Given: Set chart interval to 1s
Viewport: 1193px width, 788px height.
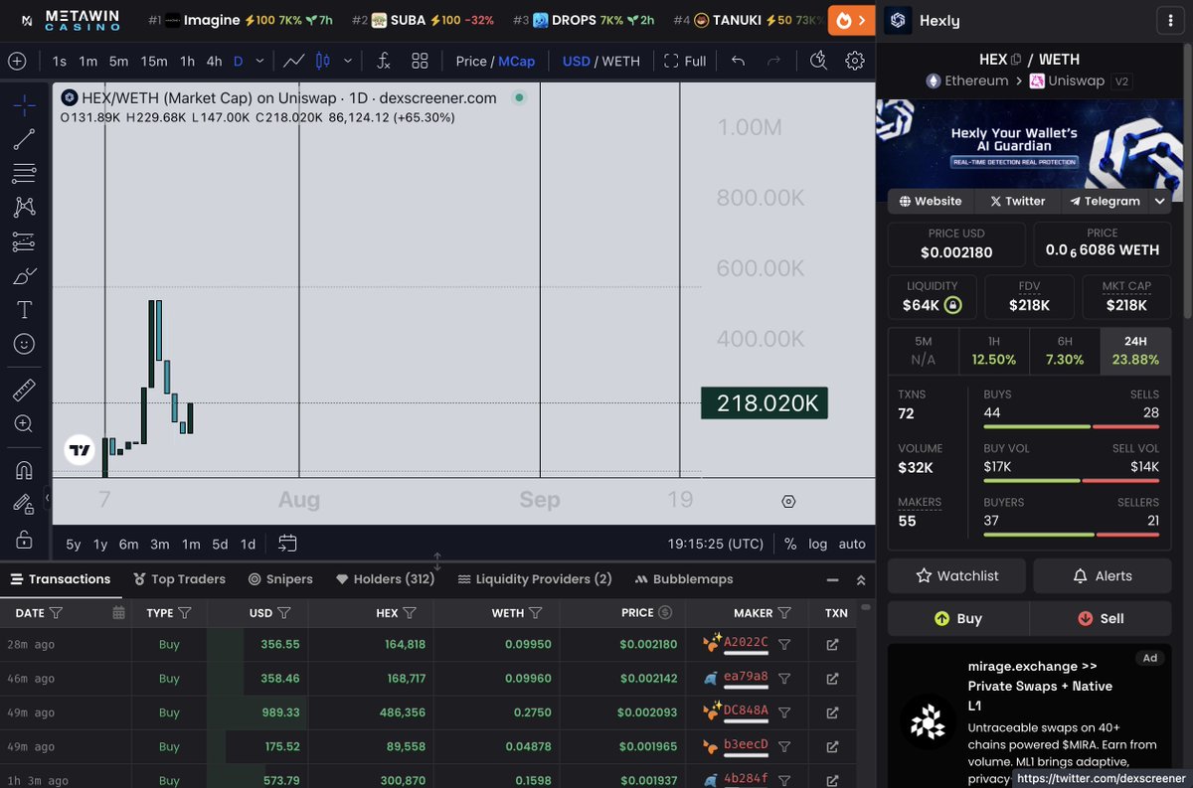Looking at the screenshot, I should coord(60,61).
